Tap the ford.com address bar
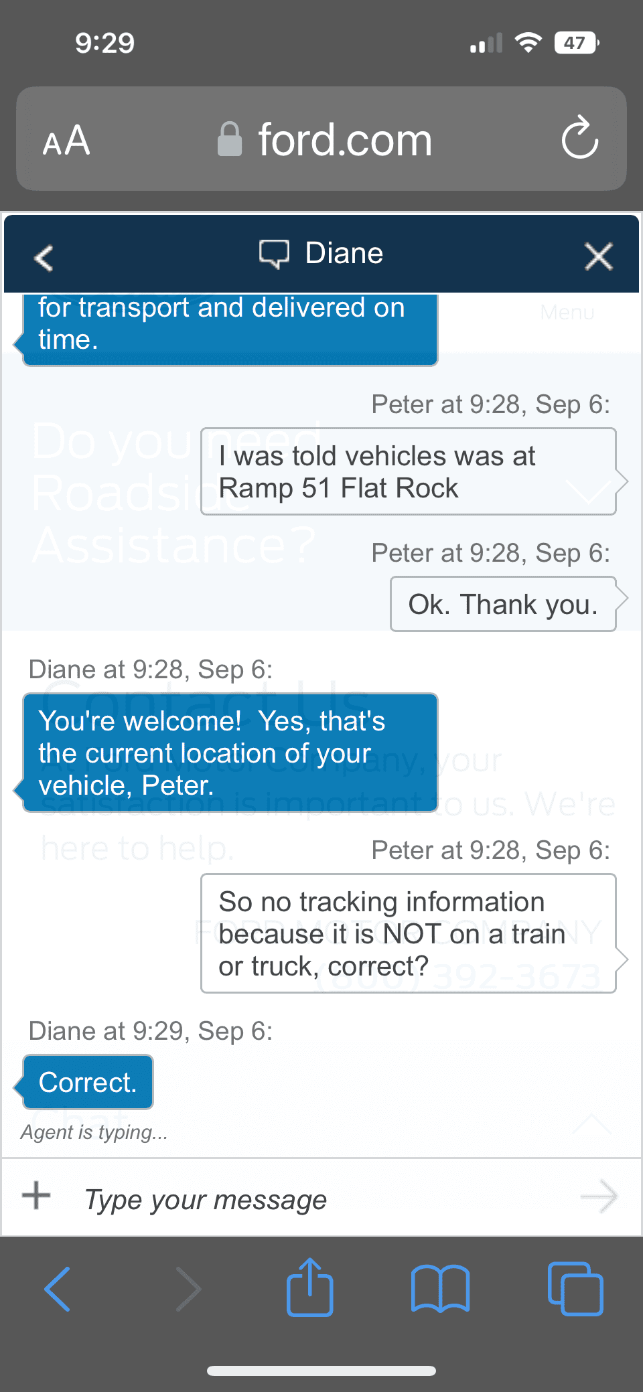The image size is (643, 1392). point(344,140)
